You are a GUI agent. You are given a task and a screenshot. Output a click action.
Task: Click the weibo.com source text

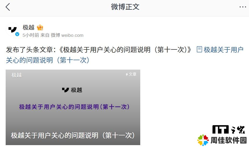tap(72, 35)
